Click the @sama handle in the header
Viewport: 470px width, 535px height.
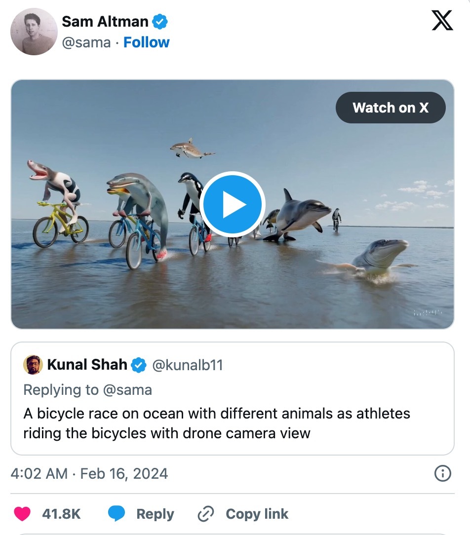(86, 42)
